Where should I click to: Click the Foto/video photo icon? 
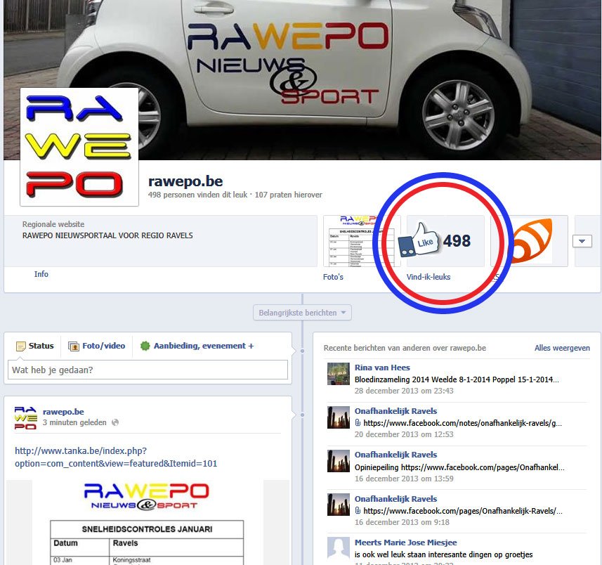[x=73, y=346]
